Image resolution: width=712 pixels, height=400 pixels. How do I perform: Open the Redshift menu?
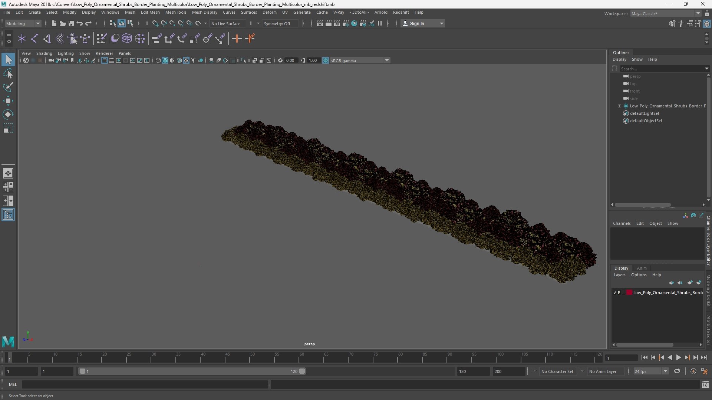(401, 12)
